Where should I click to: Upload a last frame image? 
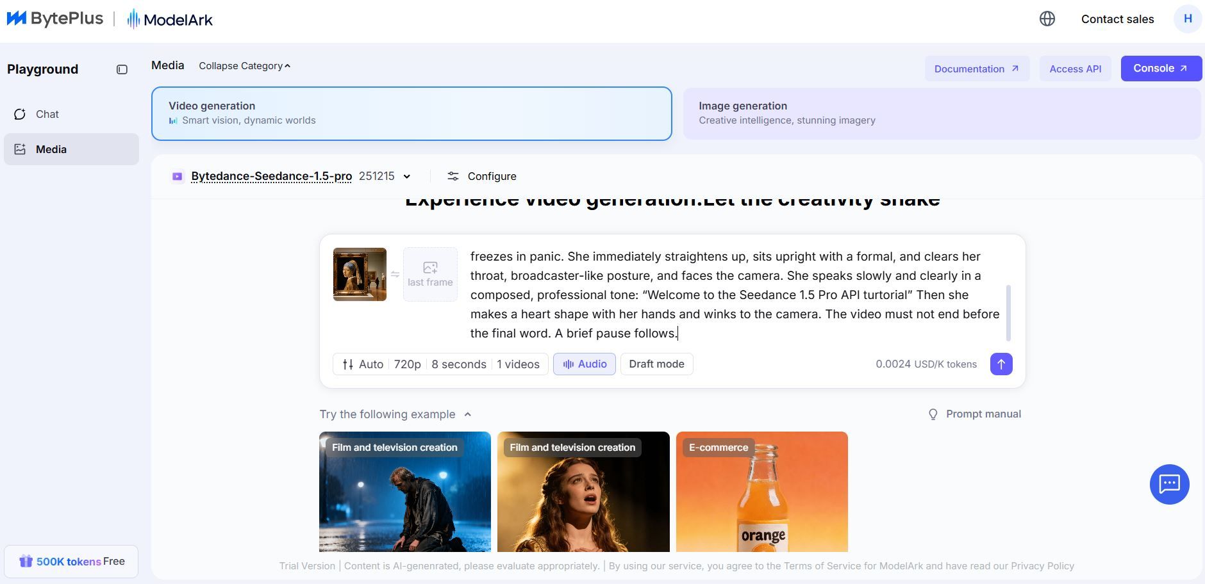[x=430, y=275]
